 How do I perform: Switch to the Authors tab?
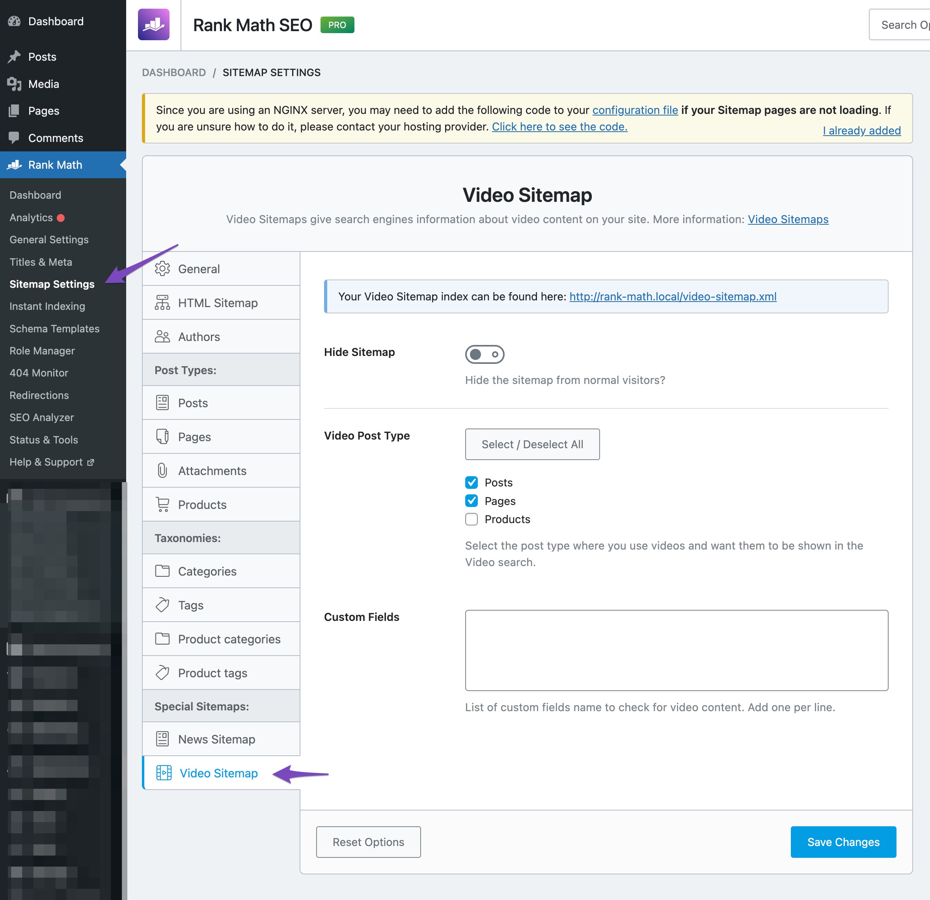coord(221,336)
